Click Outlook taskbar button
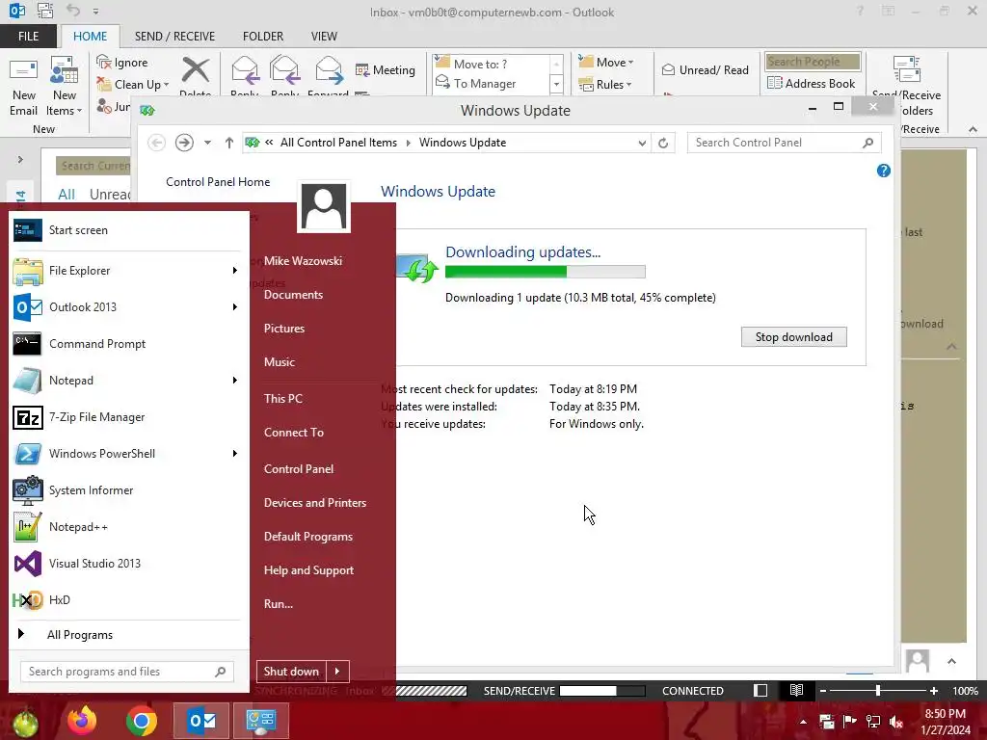The image size is (987, 740). pos(201,721)
